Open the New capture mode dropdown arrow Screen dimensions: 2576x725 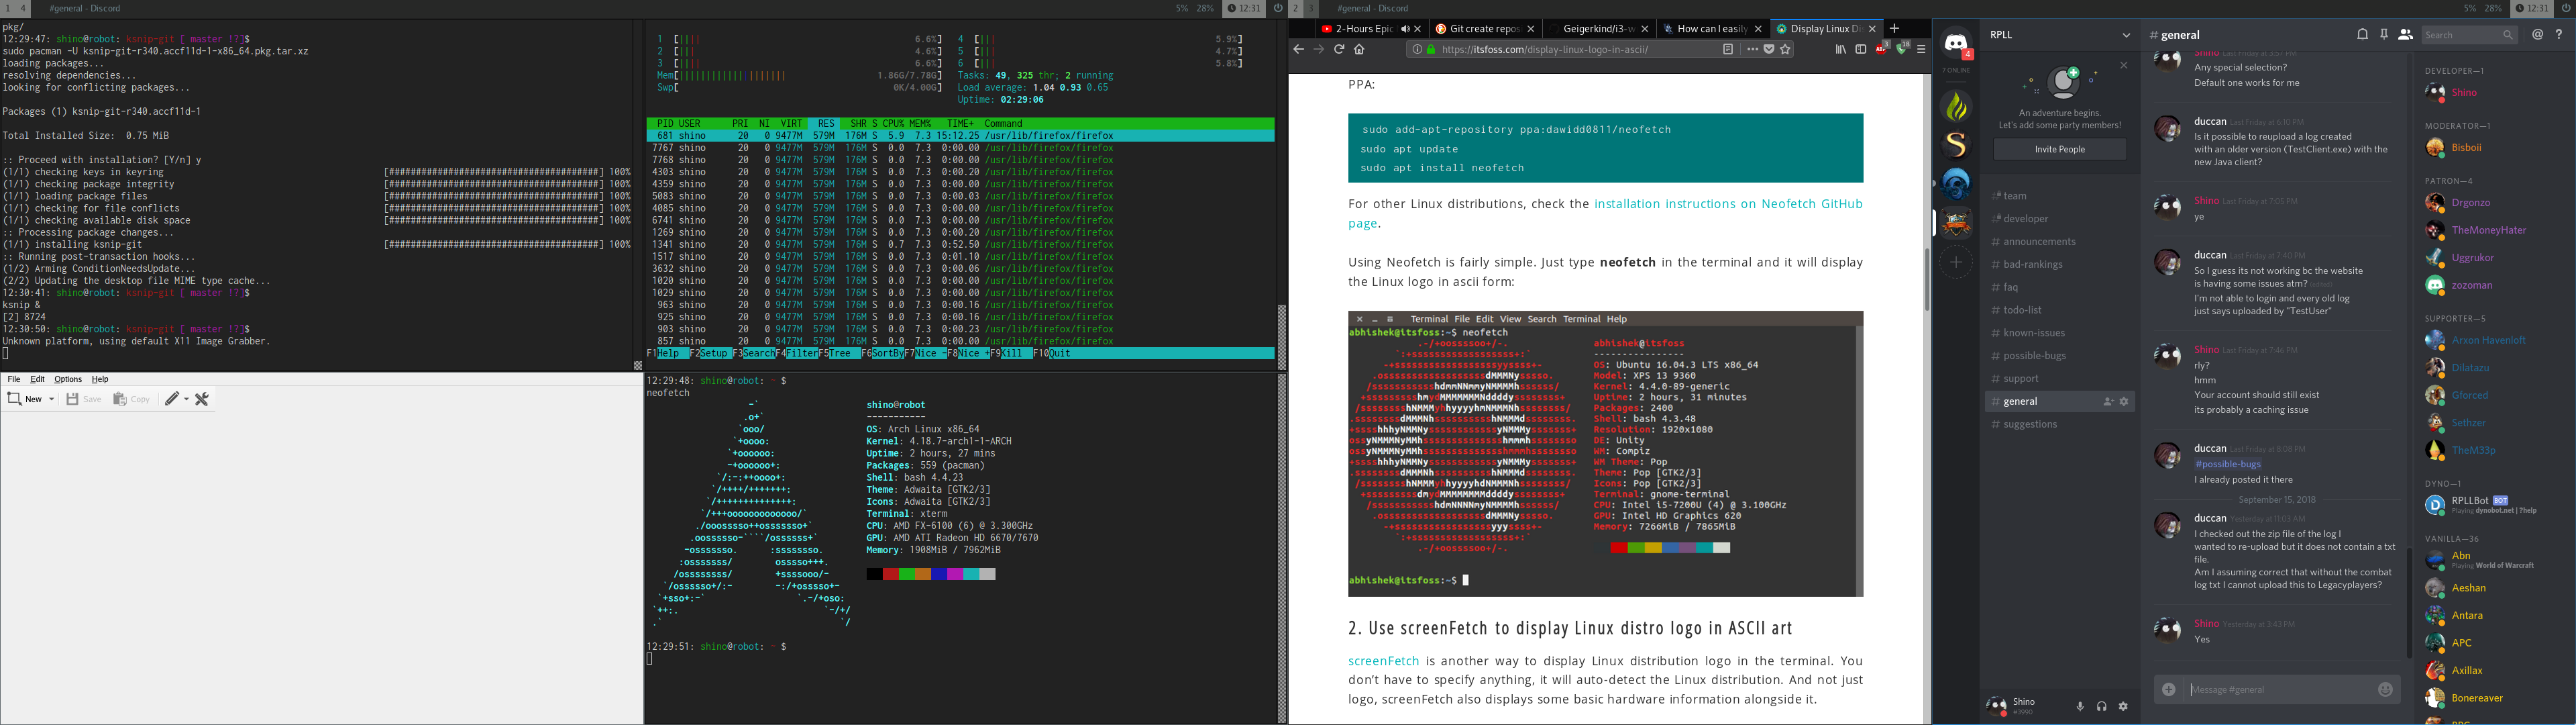tap(52, 399)
